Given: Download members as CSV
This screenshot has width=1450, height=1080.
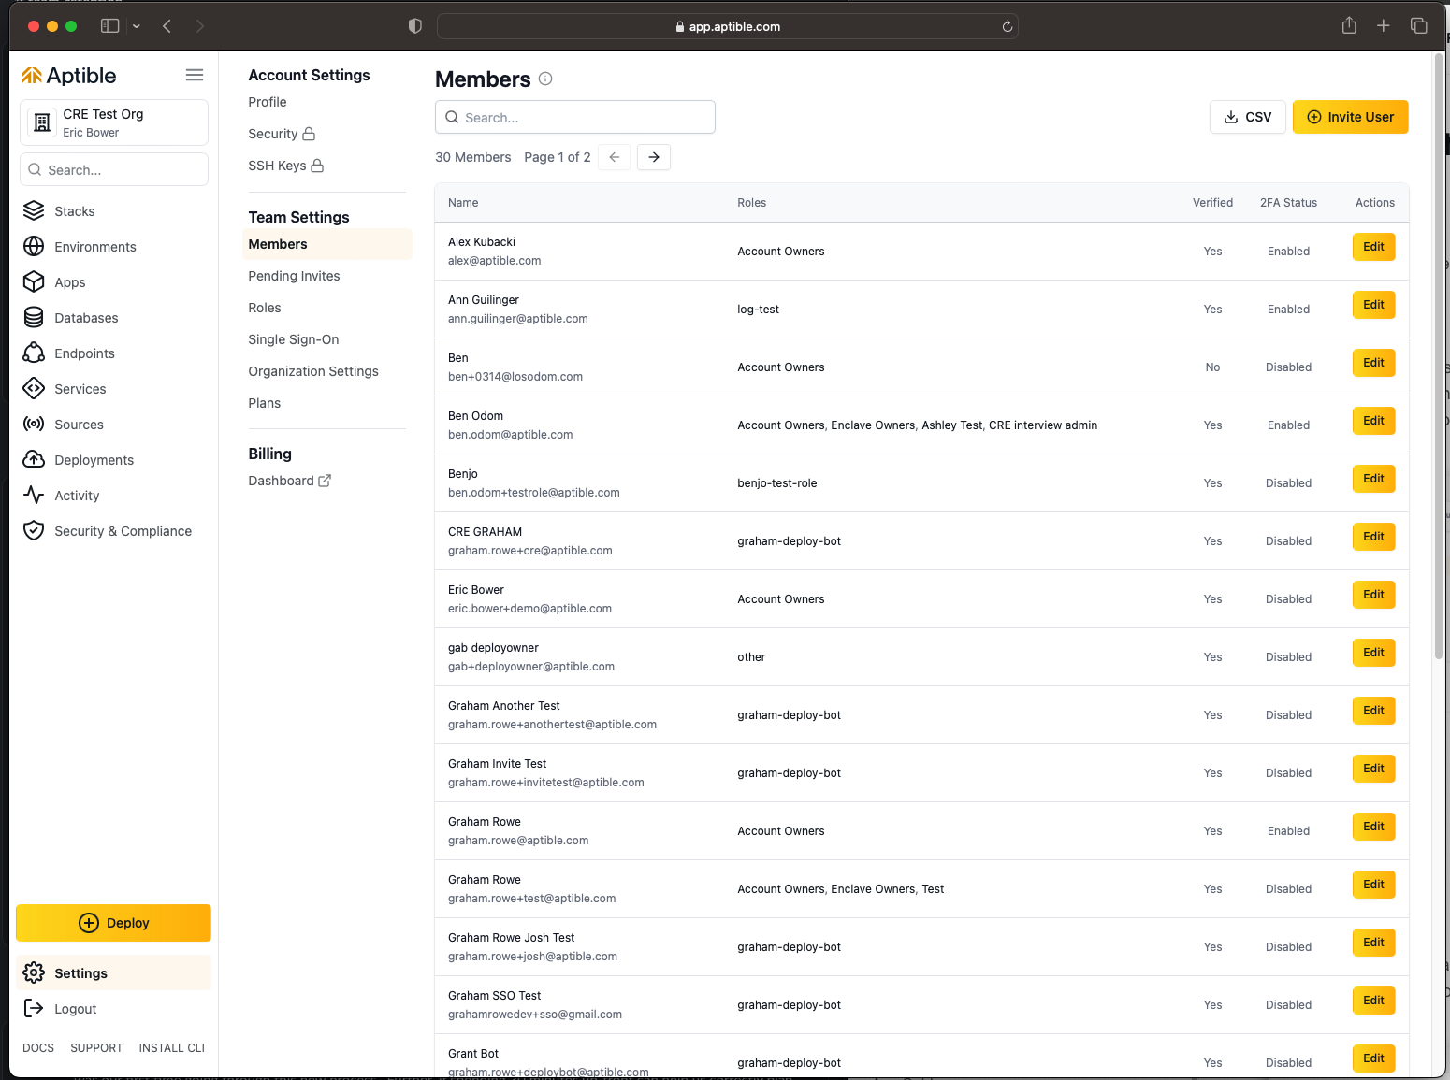Looking at the screenshot, I should 1248,117.
